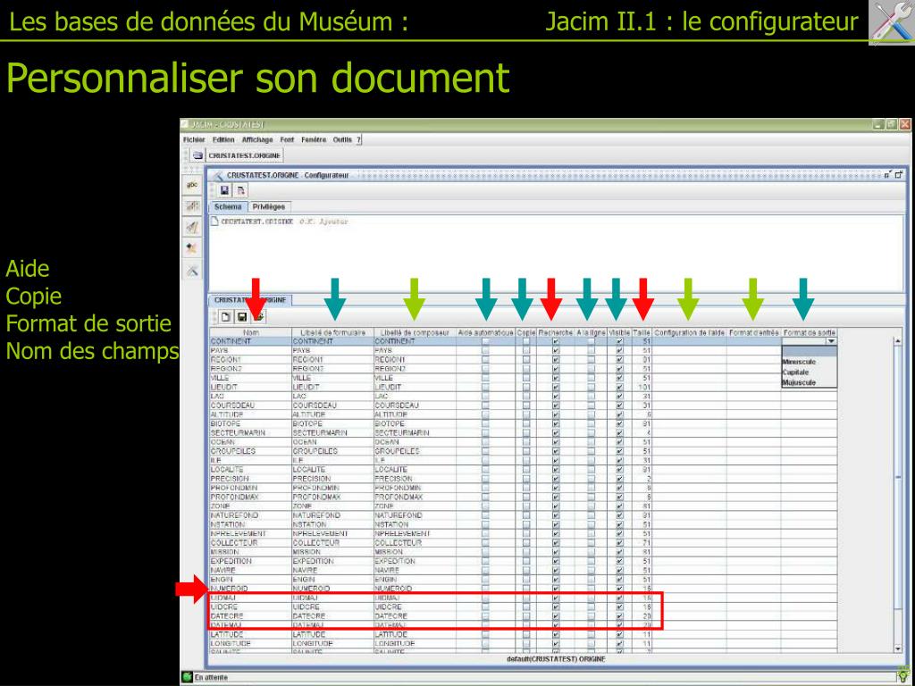
Task: Click the green status icon near En attente
Action: 187,677
